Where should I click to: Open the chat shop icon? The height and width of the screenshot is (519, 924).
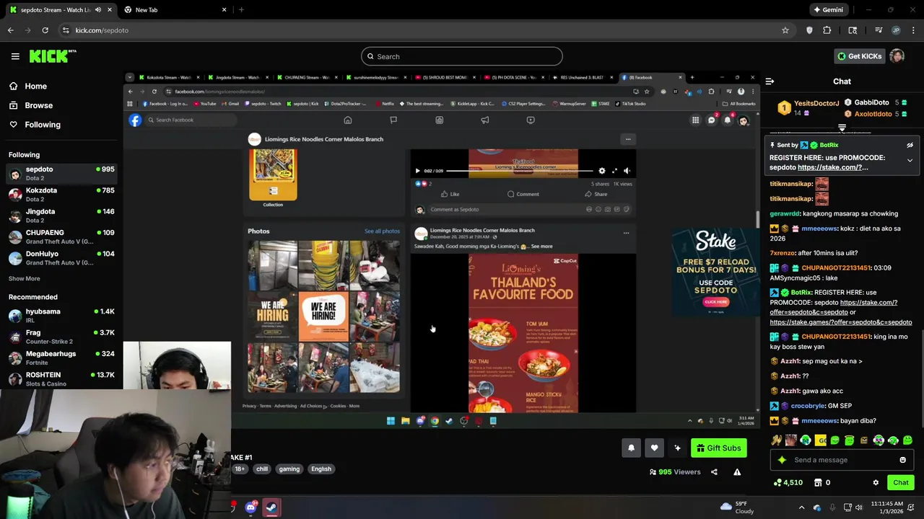point(818,483)
